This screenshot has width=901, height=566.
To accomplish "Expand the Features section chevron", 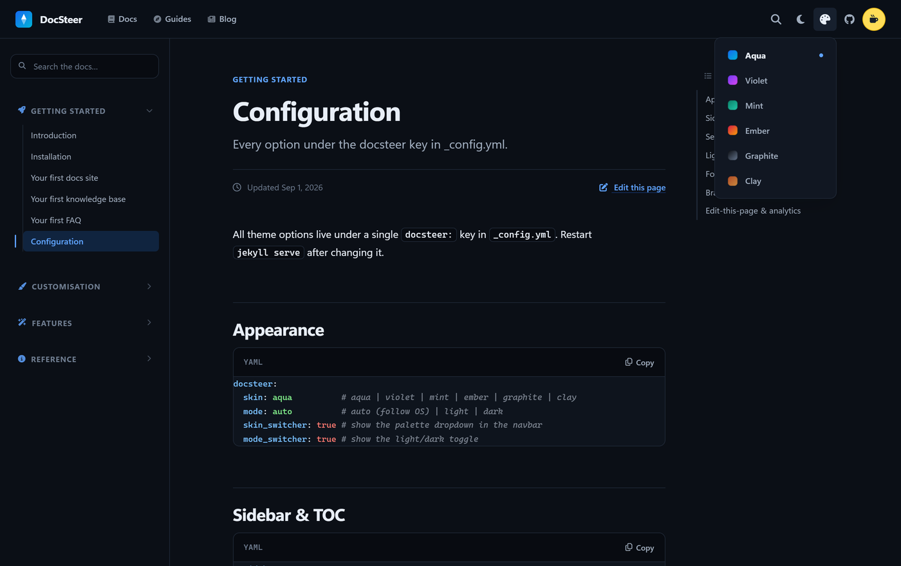I will pos(149,322).
